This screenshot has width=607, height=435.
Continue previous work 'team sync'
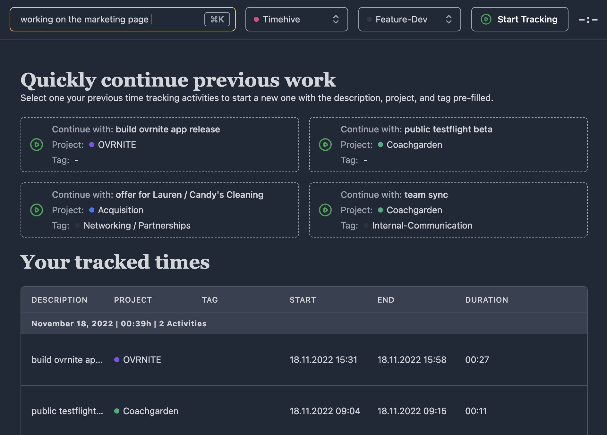pyautogui.click(x=448, y=210)
